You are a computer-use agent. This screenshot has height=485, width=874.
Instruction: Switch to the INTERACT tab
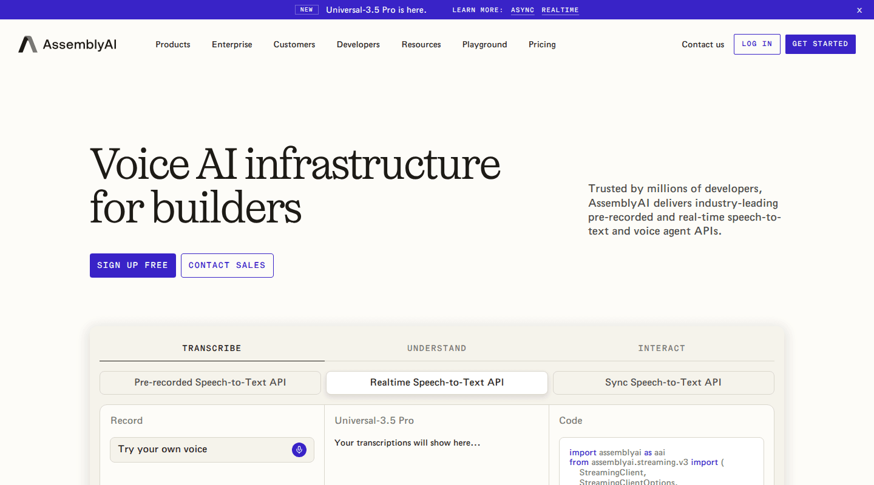662,348
